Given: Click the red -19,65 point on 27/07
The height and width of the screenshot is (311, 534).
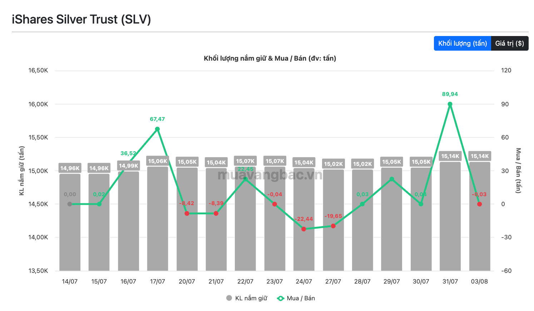Looking at the screenshot, I should [333, 226].
